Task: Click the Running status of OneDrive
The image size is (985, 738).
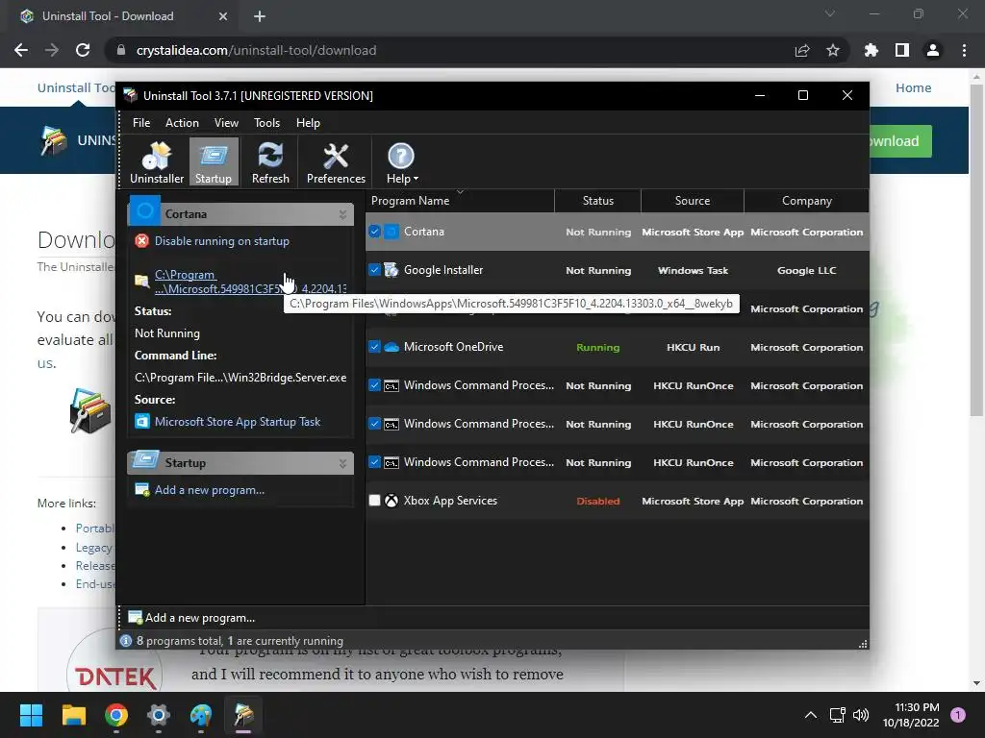Action: (x=598, y=348)
